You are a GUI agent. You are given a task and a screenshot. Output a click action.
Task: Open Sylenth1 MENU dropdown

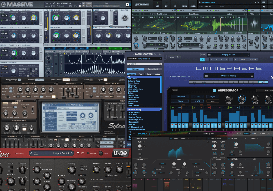pyautogui.click(x=50, y=108)
